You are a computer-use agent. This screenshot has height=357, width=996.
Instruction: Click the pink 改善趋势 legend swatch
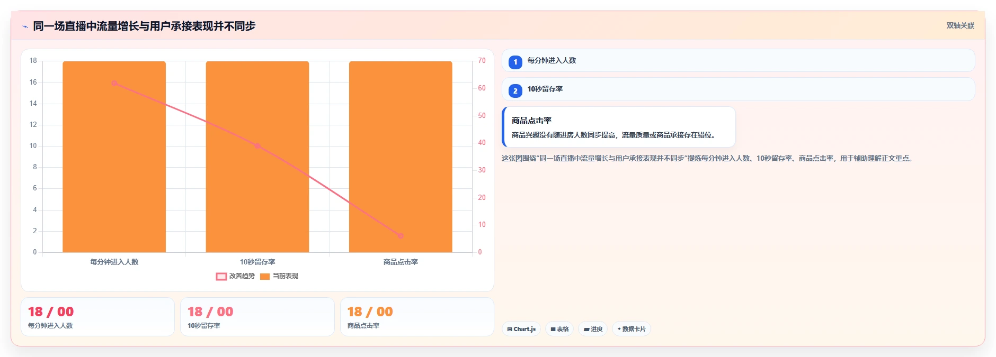point(221,276)
